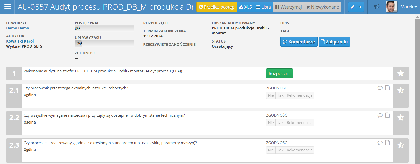Choose 'Rekomendacja' for question 2.3
This screenshot has height=164, width=420.
pyautogui.click(x=299, y=150)
